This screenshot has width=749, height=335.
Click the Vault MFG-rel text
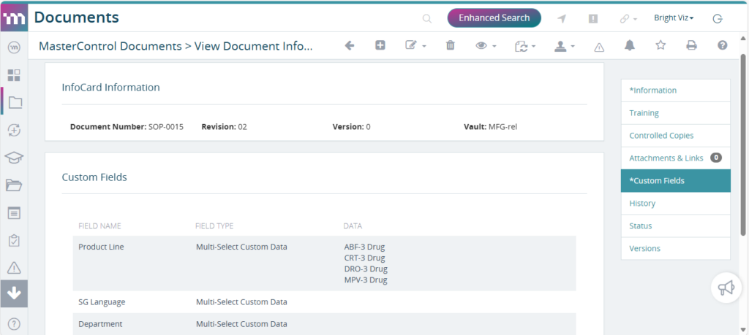[490, 127]
